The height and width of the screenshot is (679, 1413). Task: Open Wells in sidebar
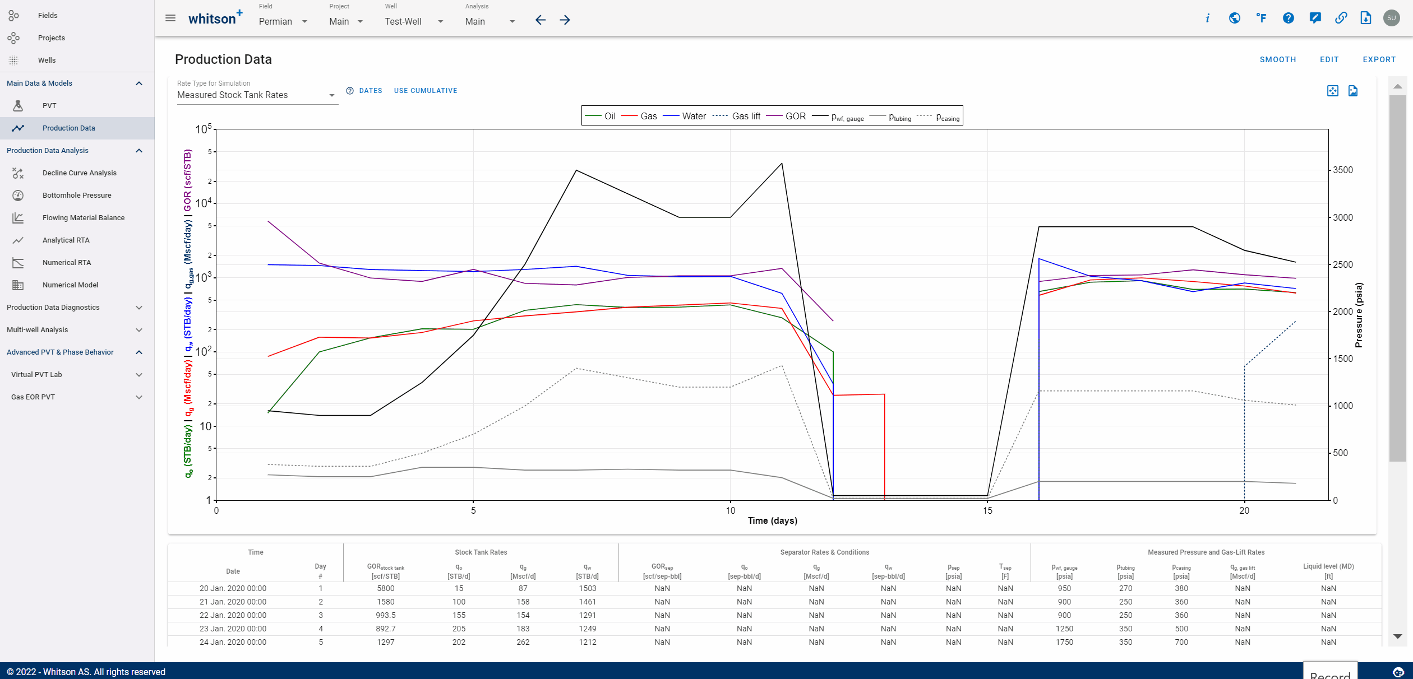[77, 60]
